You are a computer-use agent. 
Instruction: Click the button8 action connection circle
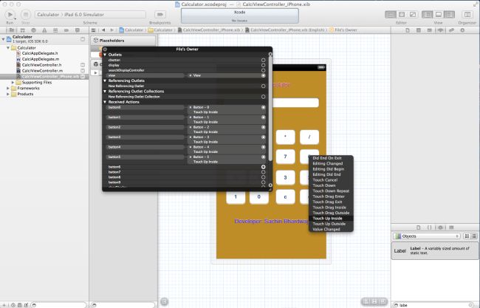pyautogui.click(x=264, y=177)
